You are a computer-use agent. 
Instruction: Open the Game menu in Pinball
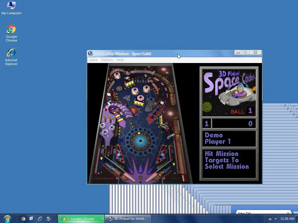coord(93,60)
